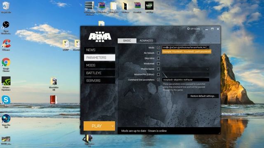The image size is (264, 148).
Task: Open NVIDIA GeForce Experience shortcut
Action: coord(6,81)
